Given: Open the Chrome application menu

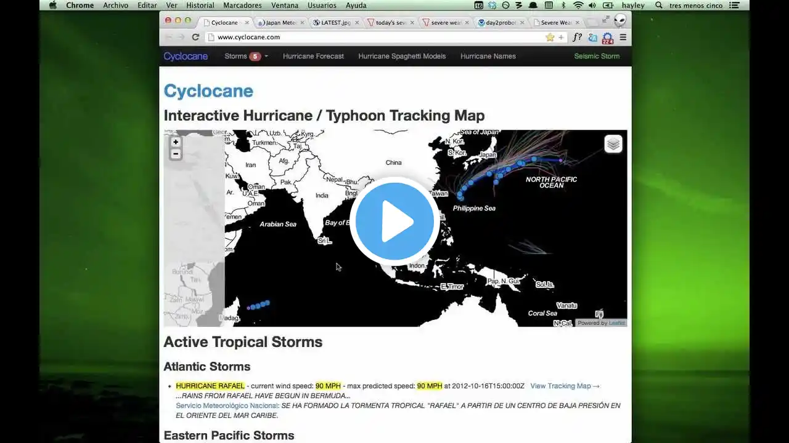Looking at the screenshot, I should click(80, 5).
